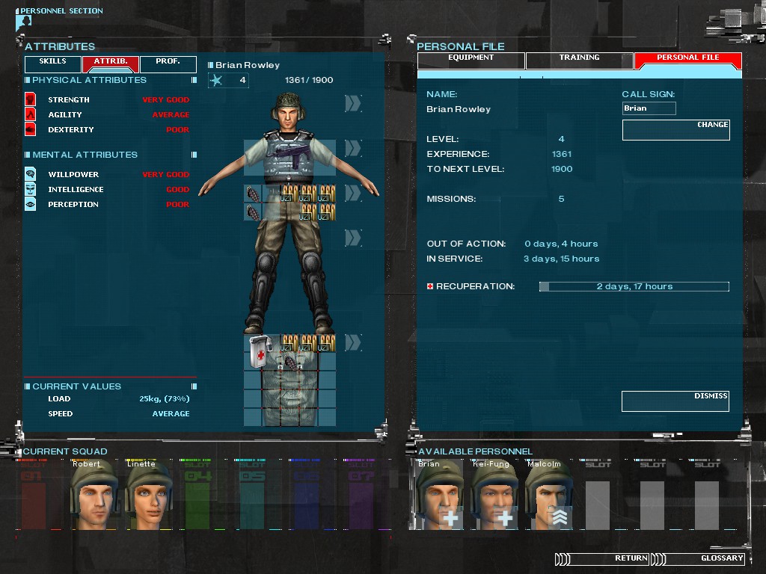Click empty squad slot 04
The height and width of the screenshot is (574, 766).
tap(202, 495)
